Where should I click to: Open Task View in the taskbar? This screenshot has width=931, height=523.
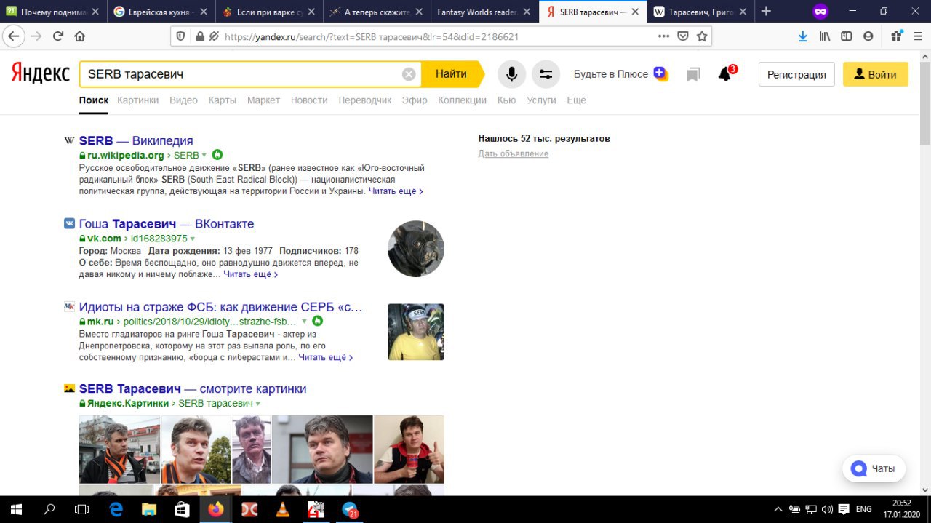82,509
